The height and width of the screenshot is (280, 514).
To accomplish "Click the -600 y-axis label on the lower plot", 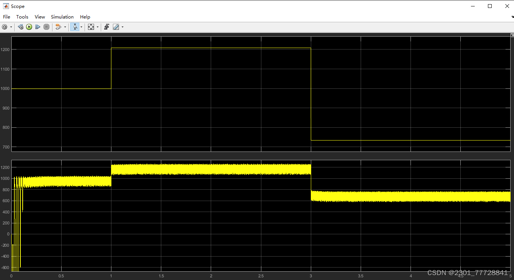I will [x=5, y=267].
